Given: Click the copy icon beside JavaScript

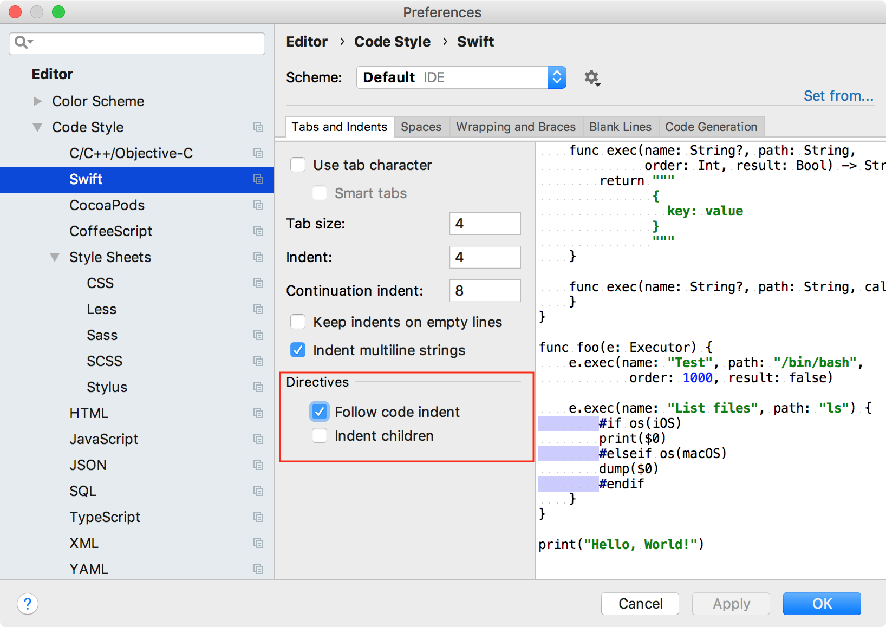Looking at the screenshot, I should (x=258, y=439).
